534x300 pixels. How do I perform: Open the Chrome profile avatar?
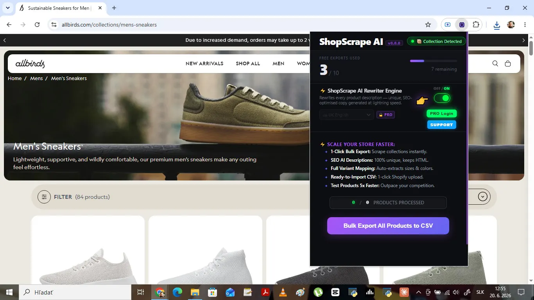click(511, 25)
